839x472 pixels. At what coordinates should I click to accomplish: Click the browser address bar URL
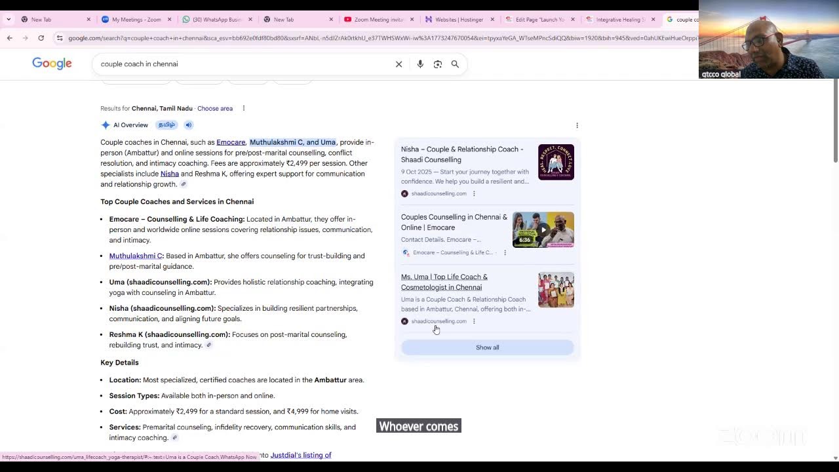click(x=382, y=38)
